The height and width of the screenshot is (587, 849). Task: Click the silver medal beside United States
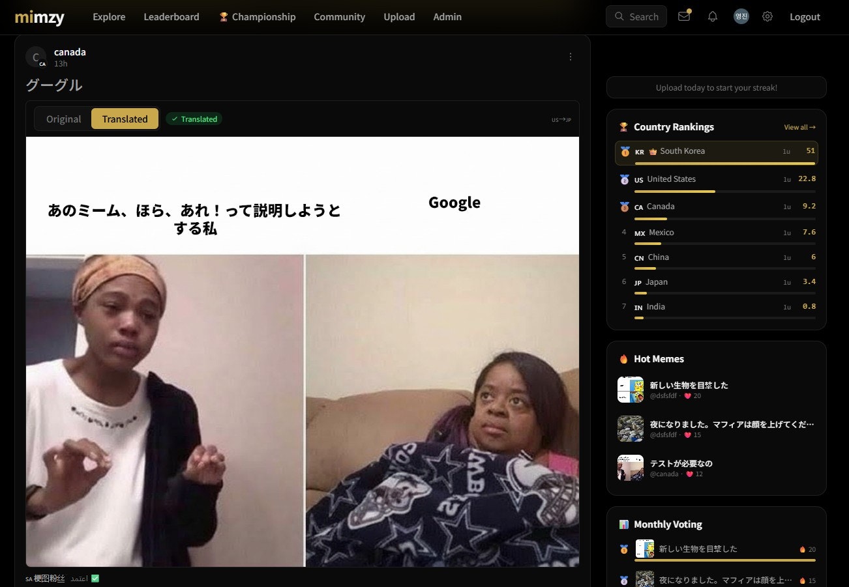[x=625, y=179]
